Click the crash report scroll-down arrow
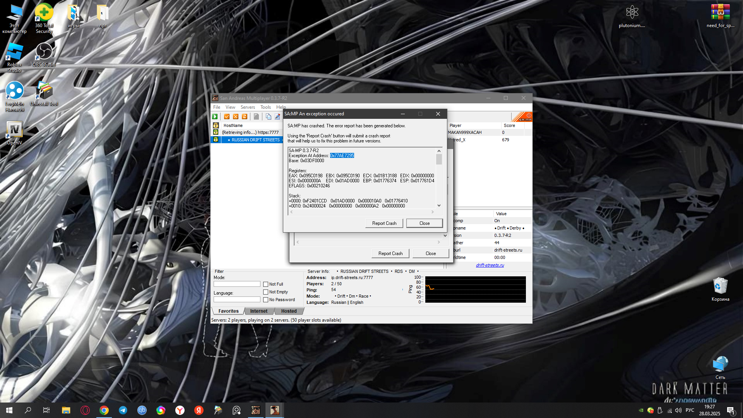 (439, 206)
